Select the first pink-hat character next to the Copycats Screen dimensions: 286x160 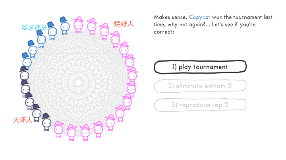tap(78, 25)
